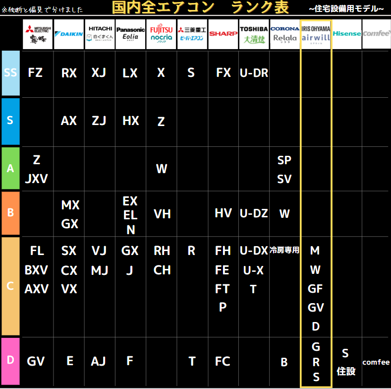Screen dimensions: 391x389
Task: Click FT in the Sharp column
Action: click(222, 289)
